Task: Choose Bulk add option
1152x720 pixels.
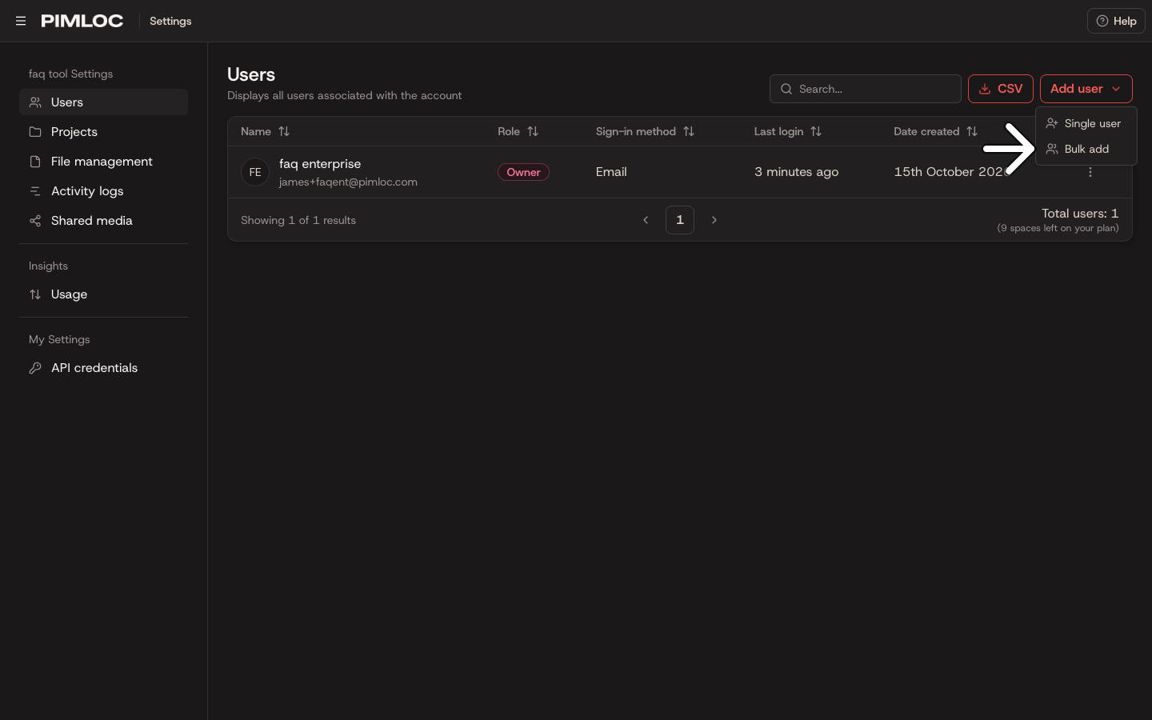Action: (1086, 149)
